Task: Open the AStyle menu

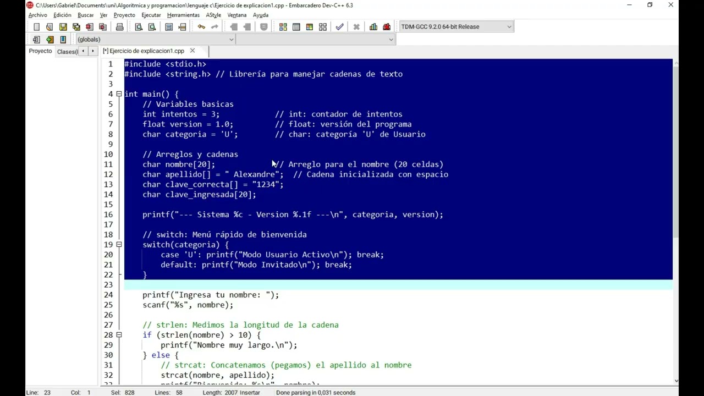Action: [213, 15]
